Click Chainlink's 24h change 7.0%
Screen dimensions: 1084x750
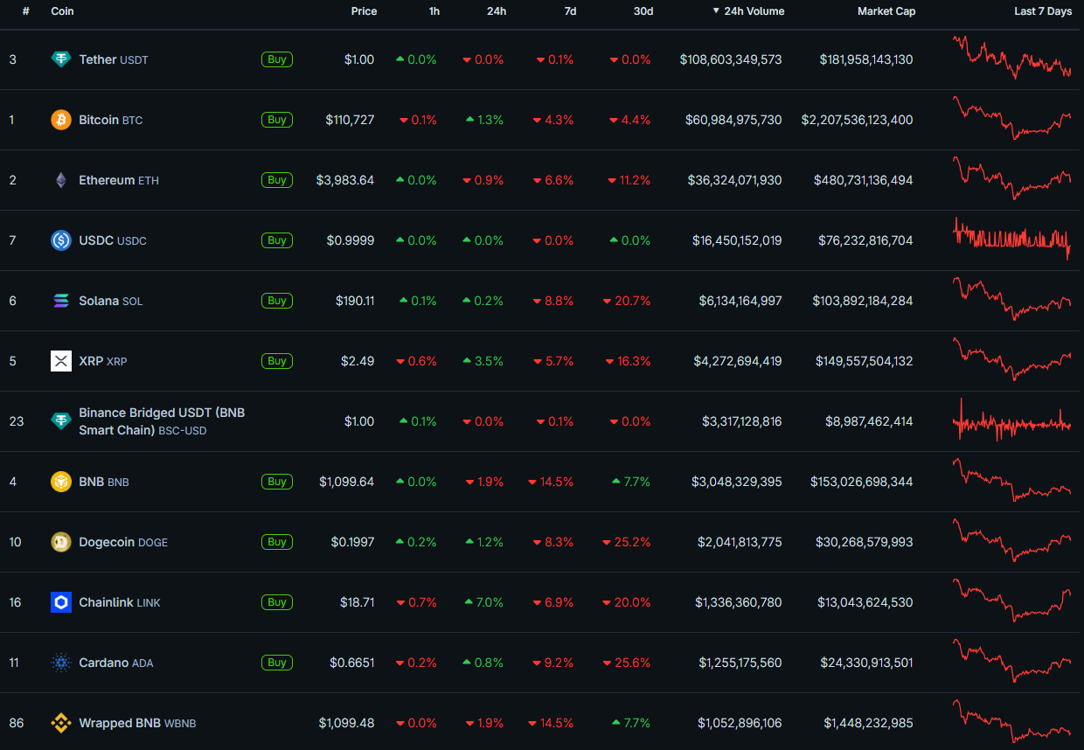484,602
